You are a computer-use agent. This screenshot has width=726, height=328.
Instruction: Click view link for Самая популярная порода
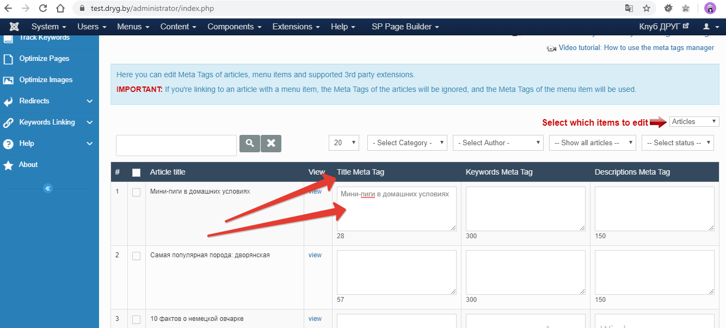tap(315, 255)
